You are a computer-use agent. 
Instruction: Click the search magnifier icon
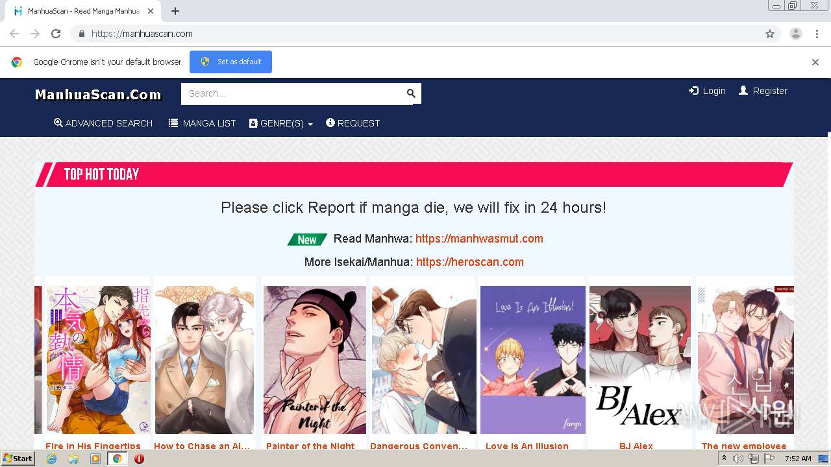click(x=411, y=93)
